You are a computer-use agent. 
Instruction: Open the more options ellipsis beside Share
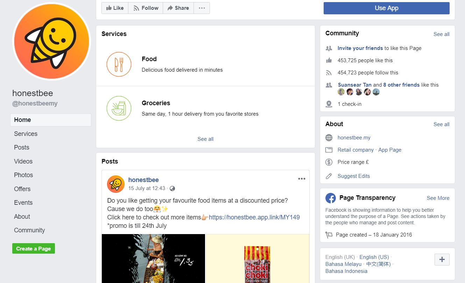(202, 8)
